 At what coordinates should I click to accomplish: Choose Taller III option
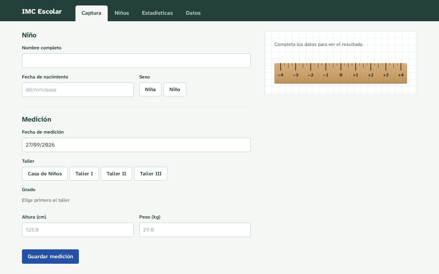tap(151, 174)
